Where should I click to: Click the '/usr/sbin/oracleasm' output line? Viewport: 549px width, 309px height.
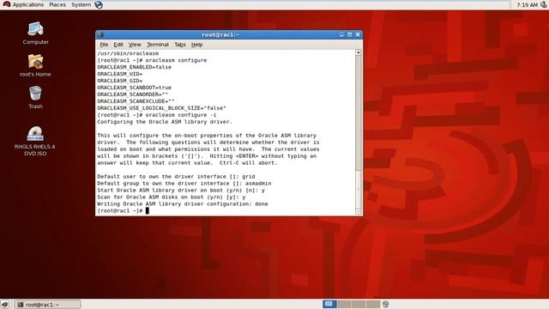128,53
